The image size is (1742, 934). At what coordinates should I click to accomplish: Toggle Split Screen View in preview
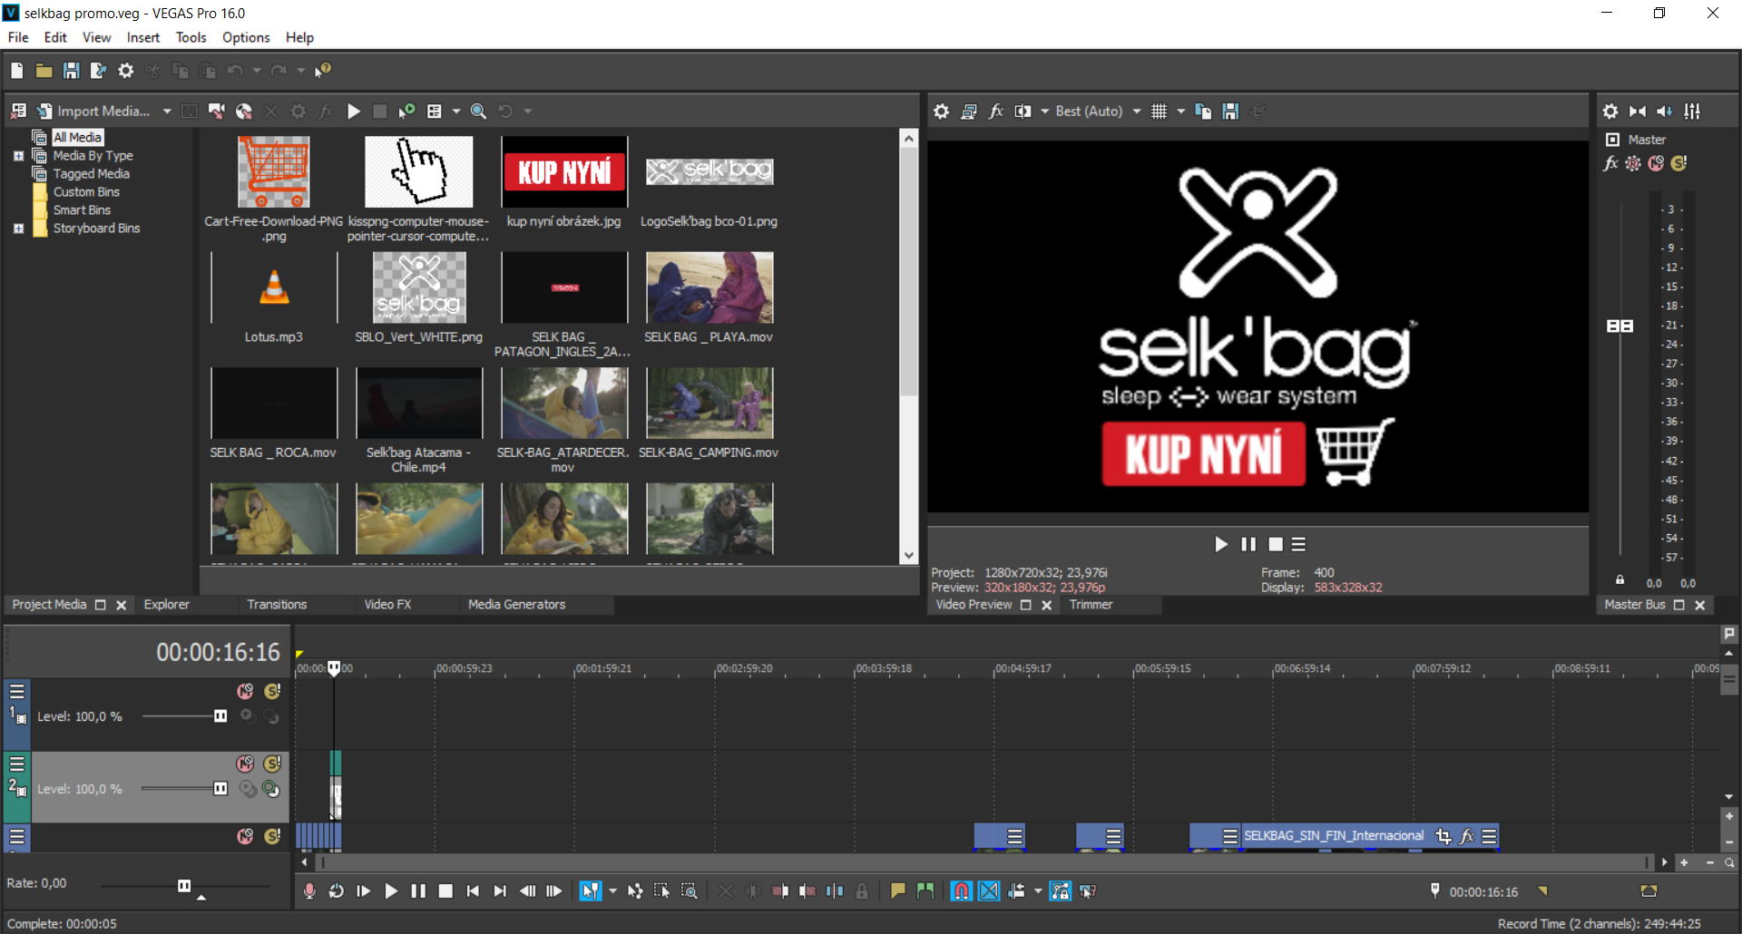tap(1023, 112)
